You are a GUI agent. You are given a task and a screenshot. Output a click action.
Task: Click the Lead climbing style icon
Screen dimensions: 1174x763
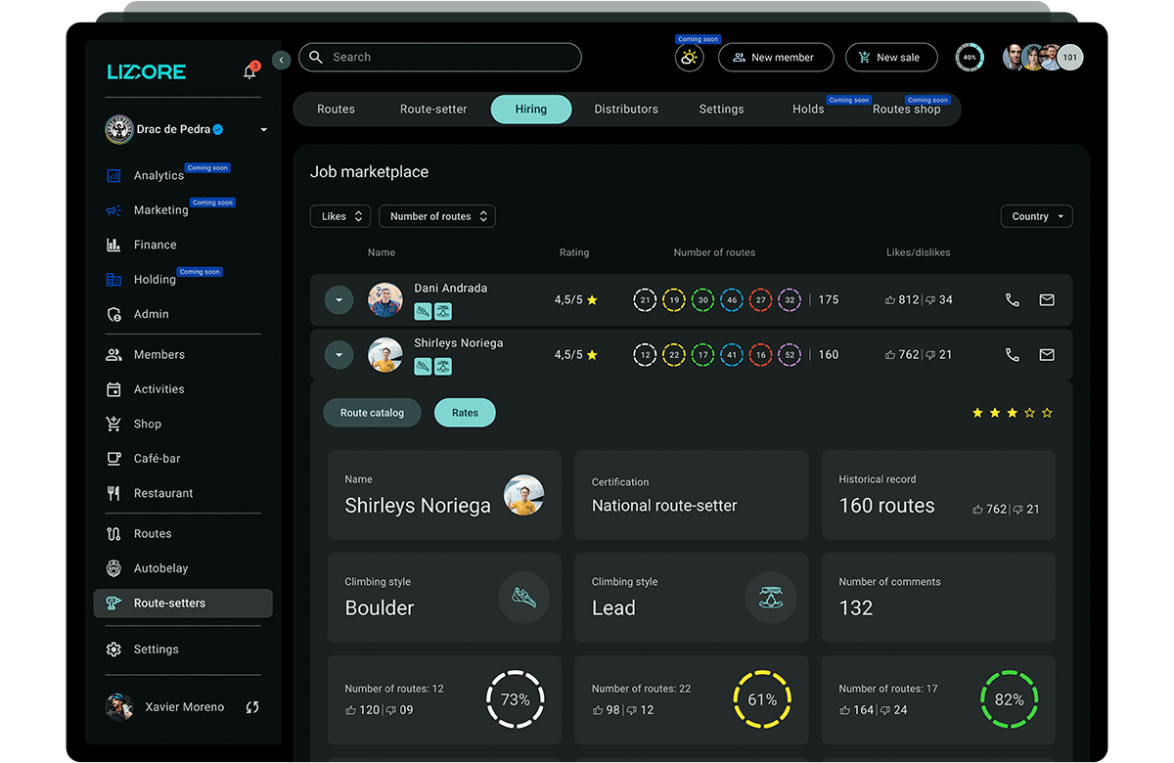[x=771, y=598]
